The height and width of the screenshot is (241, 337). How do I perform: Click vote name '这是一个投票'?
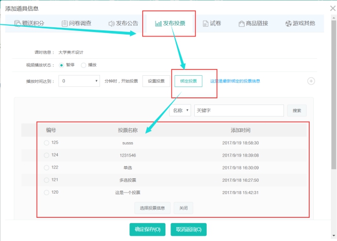(128, 193)
